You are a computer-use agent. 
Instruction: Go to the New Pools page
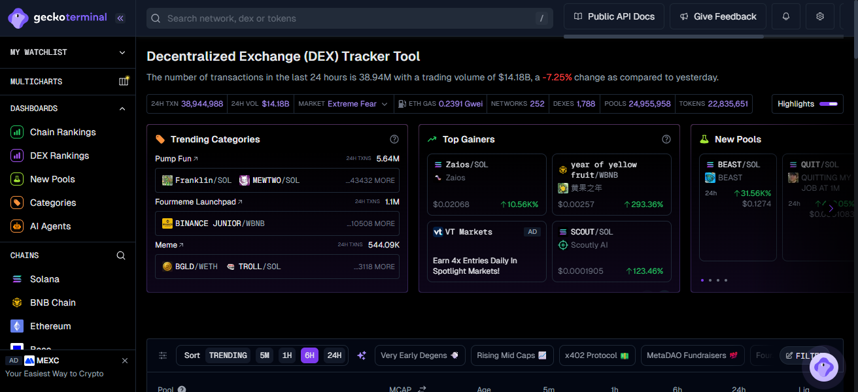pos(52,179)
